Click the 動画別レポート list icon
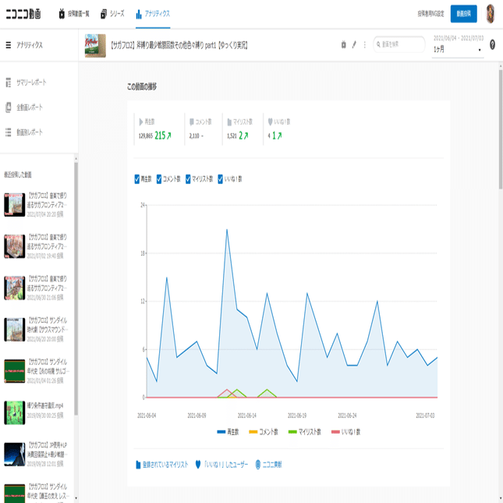The width and height of the screenshot is (503, 503). [x=9, y=132]
